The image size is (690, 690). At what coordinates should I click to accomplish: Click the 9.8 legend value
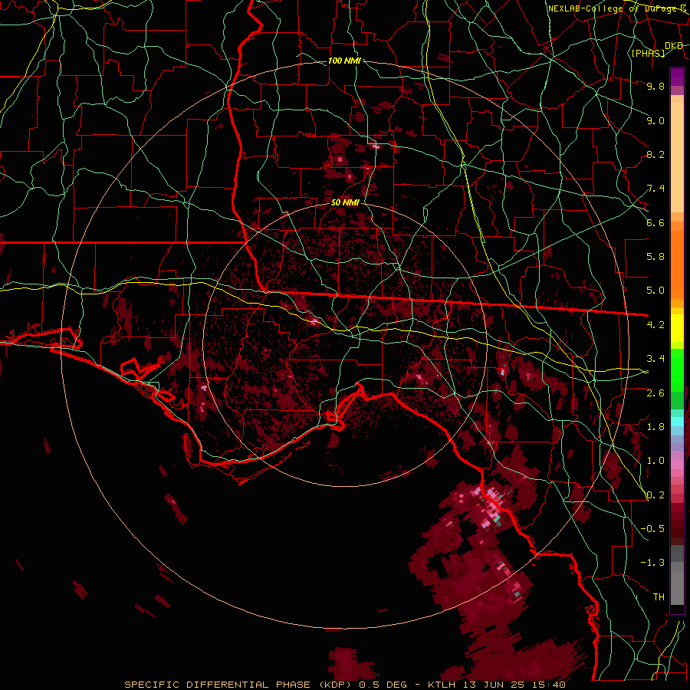[655, 86]
